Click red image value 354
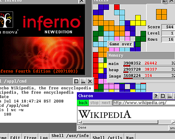 (148, 76)
